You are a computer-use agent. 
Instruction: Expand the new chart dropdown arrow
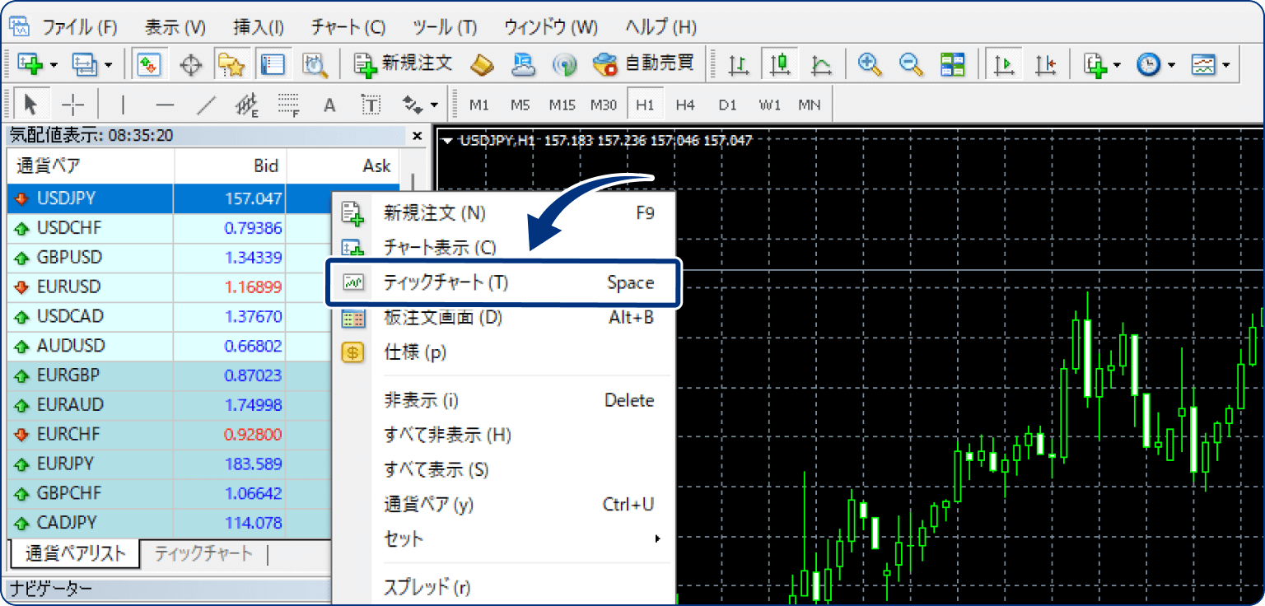pos(54,64)
